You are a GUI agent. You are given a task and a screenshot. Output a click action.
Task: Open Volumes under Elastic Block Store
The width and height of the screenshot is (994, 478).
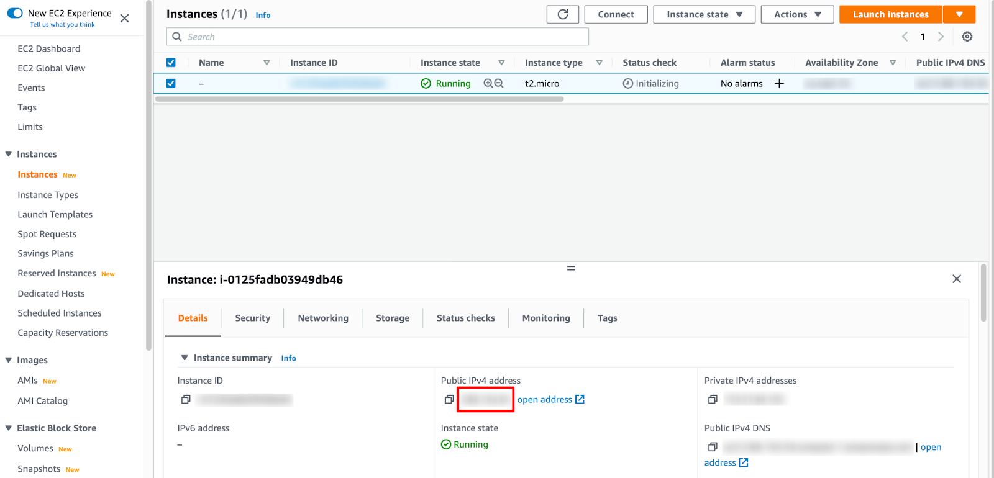click(x=35, y=448)
